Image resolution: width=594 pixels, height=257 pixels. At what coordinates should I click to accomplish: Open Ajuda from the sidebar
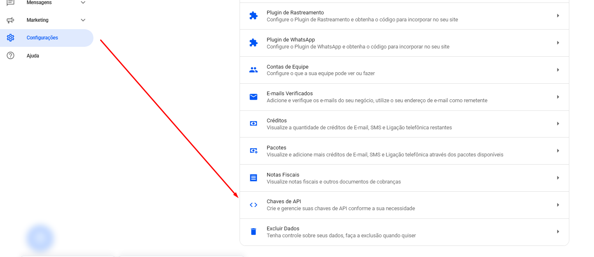[x=47, y=55]
